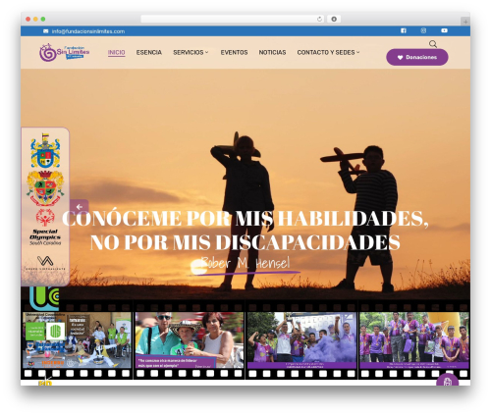Screen dimensions: 491x415
Task: Click the Fundación Sin Límites logo
Action: point(64,52)
